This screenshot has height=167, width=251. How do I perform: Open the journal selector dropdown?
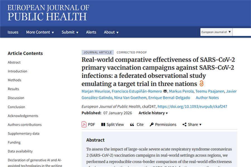tap(216, 32)
